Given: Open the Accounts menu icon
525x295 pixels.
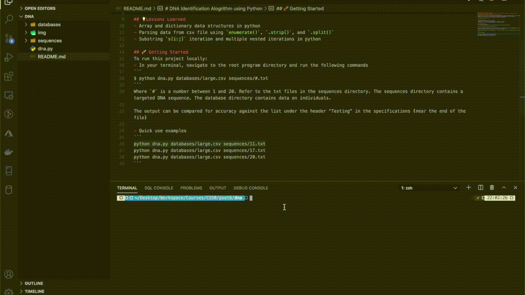Looking at the screenshot, I should point(9,275).
